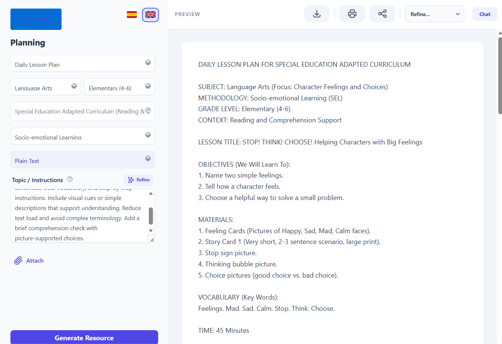
Task: Open the Language Arts subject dropdown
Action: [46, 87]
